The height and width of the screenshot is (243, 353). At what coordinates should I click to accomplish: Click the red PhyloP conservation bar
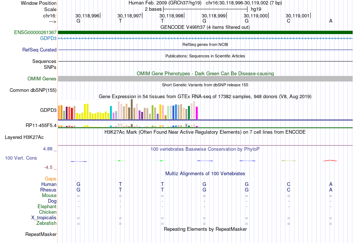[x=330, y=160]
